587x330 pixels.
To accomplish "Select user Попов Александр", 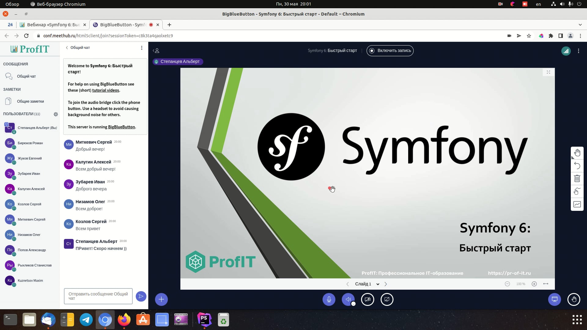I will coord(30,250).
